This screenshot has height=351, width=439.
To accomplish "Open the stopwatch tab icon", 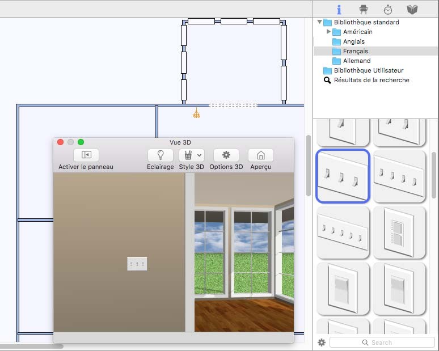I will click(388, 10).
